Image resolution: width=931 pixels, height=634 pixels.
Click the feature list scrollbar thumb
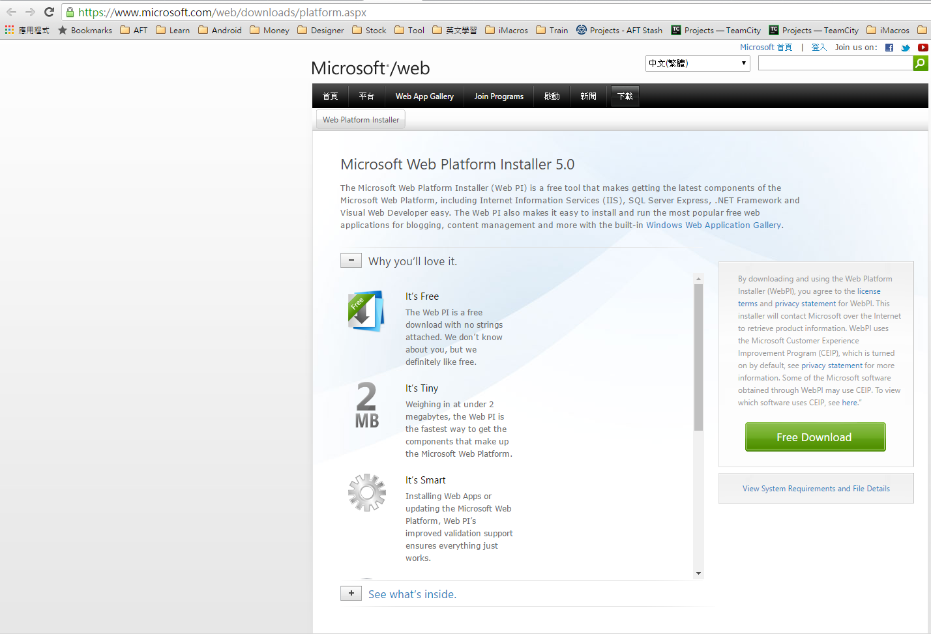tap(698, 357)
